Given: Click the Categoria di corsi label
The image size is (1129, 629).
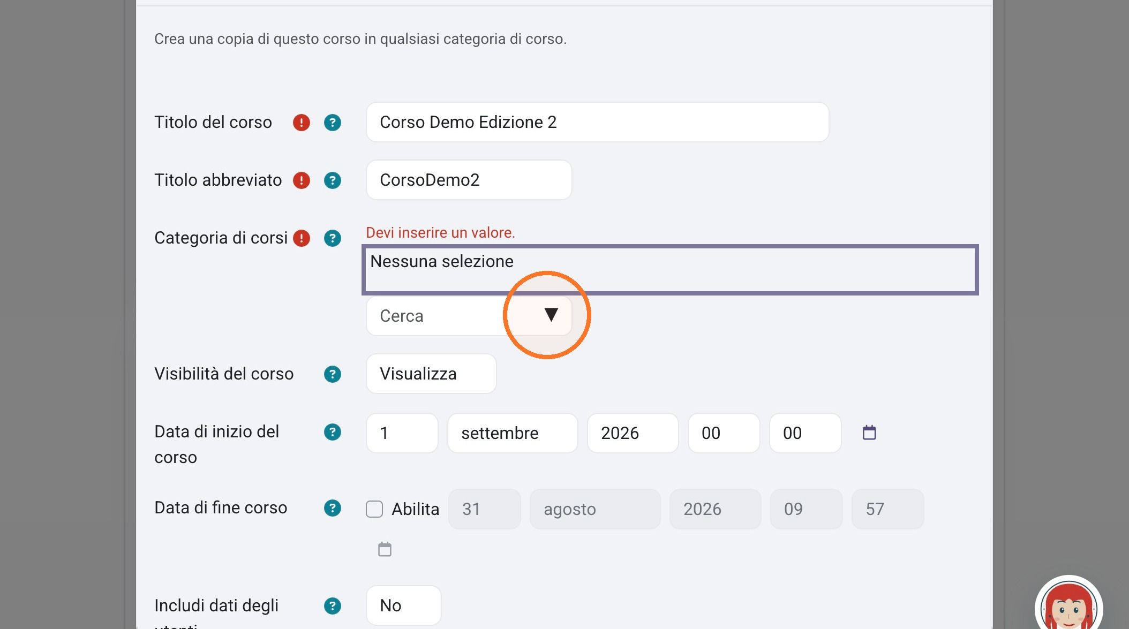Looking at the screenshot, I should pos(221,238).
